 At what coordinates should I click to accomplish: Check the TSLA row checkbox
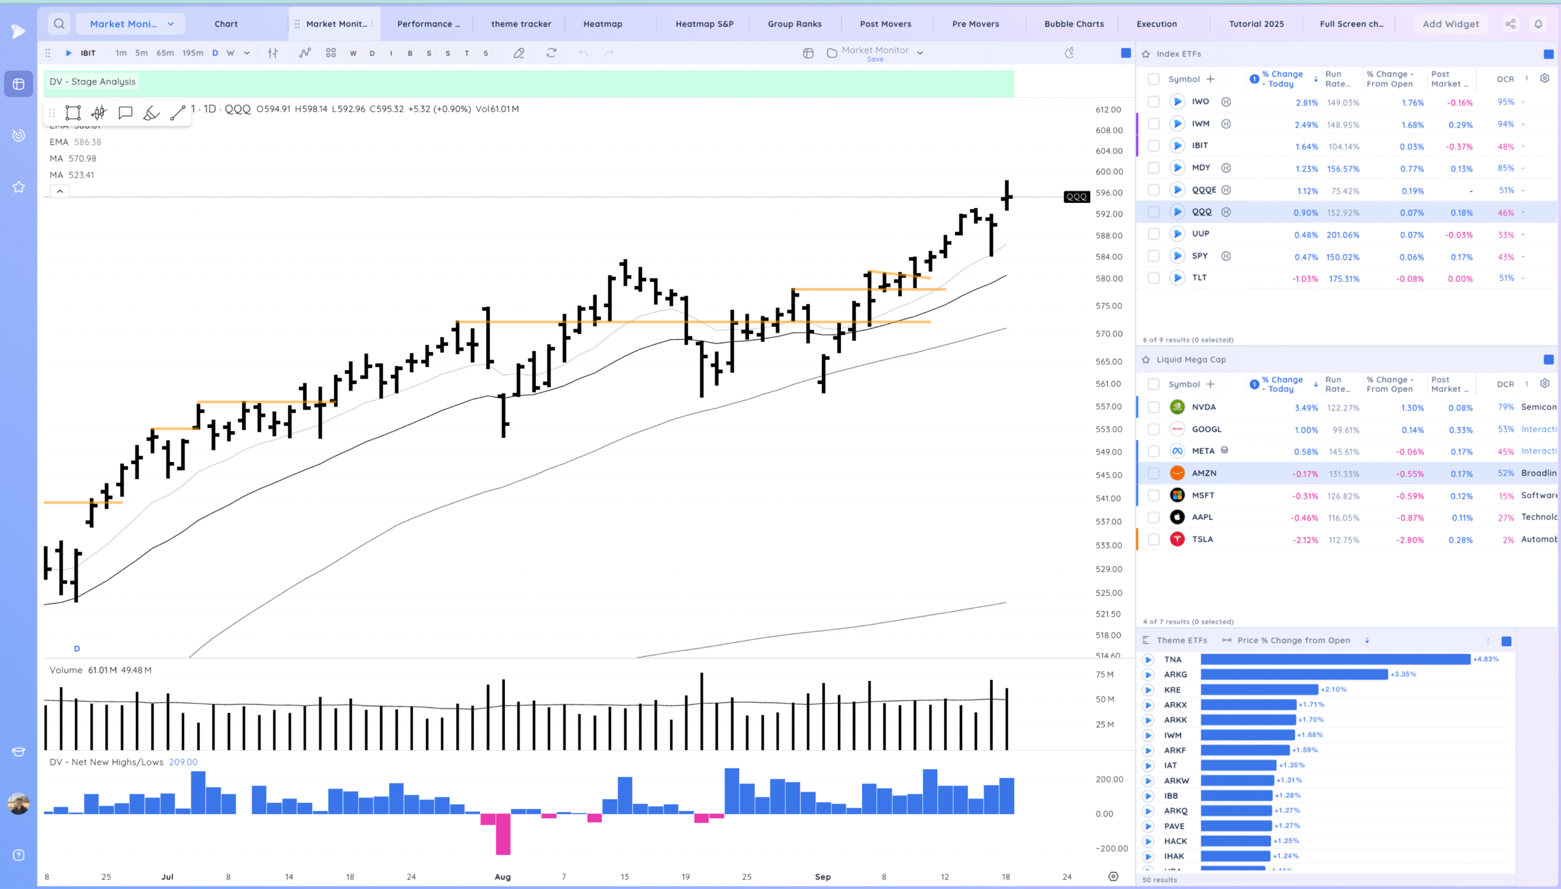click(1153, 539)
